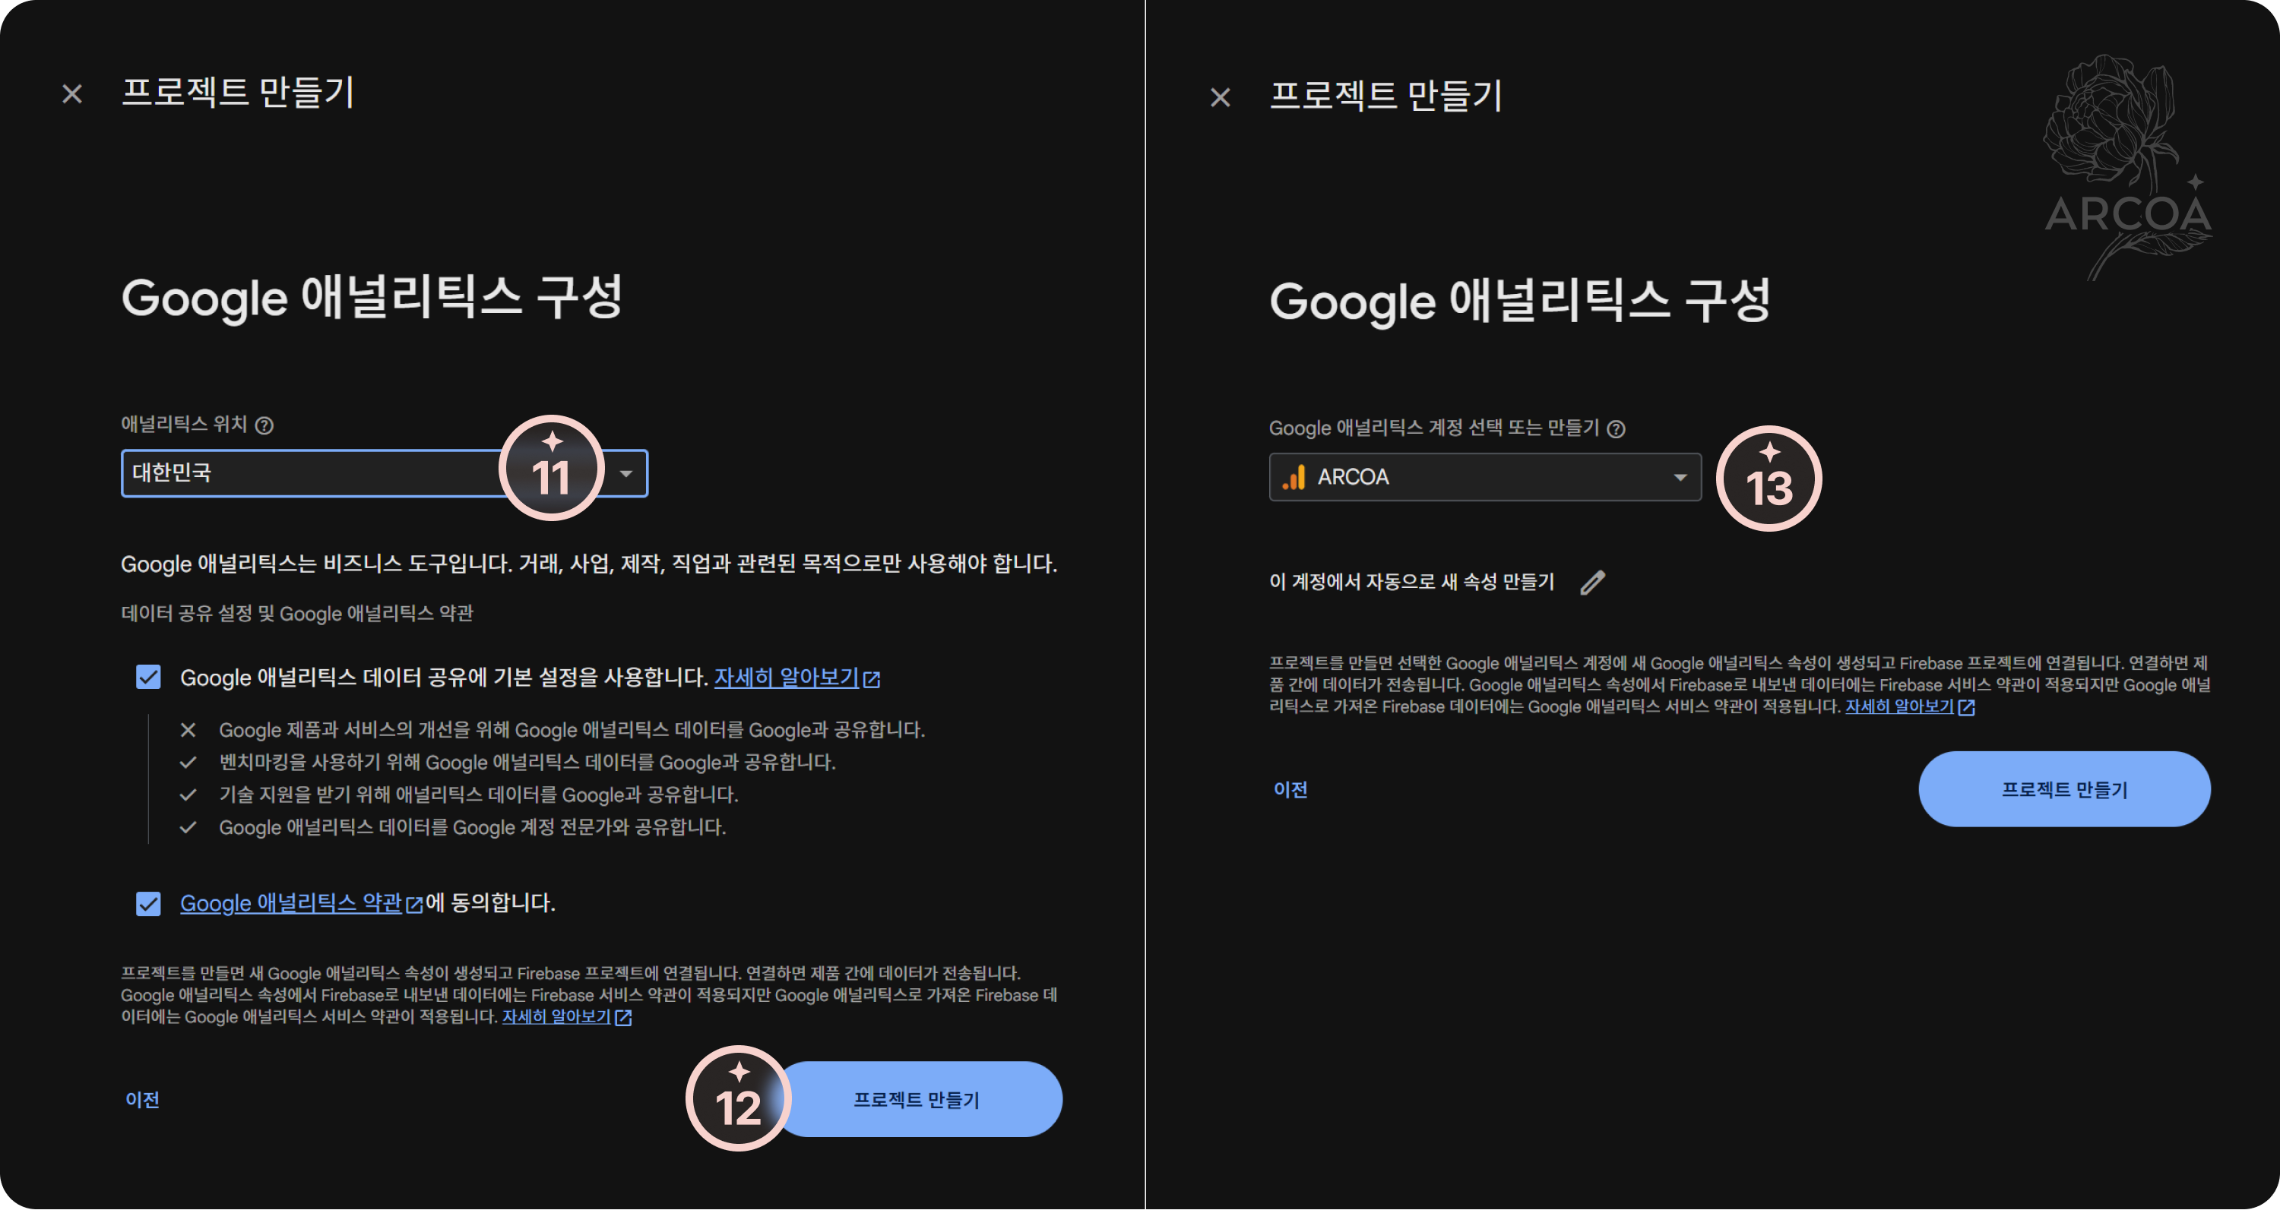Edit 이 계정에서 자동으로 새 속성 만들기 pencil icon

[1592, 582]
